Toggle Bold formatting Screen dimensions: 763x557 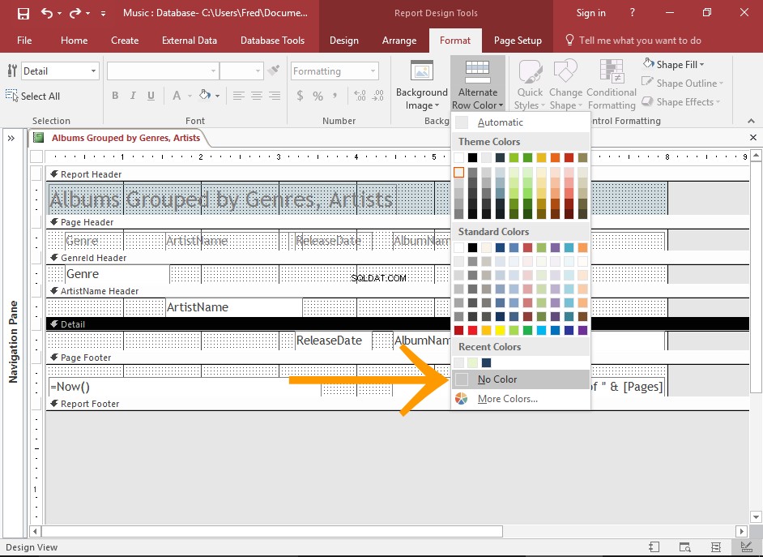tap(115, 96)
